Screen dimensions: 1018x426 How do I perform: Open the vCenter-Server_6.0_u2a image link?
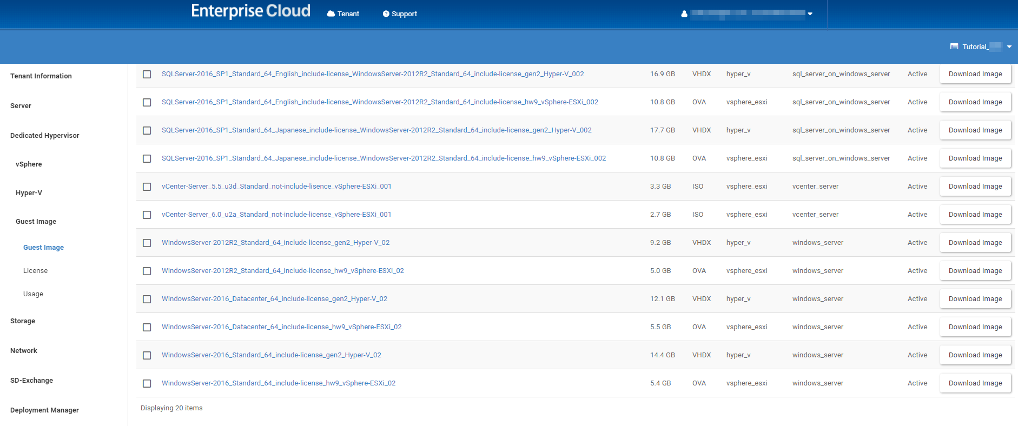[x=276, y=215]
